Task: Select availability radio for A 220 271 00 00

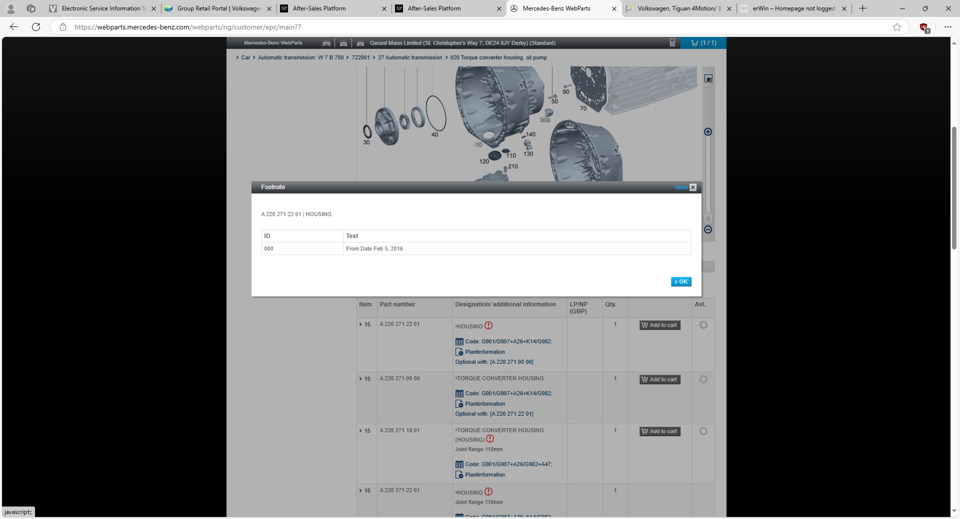Action: coord(703,379)
